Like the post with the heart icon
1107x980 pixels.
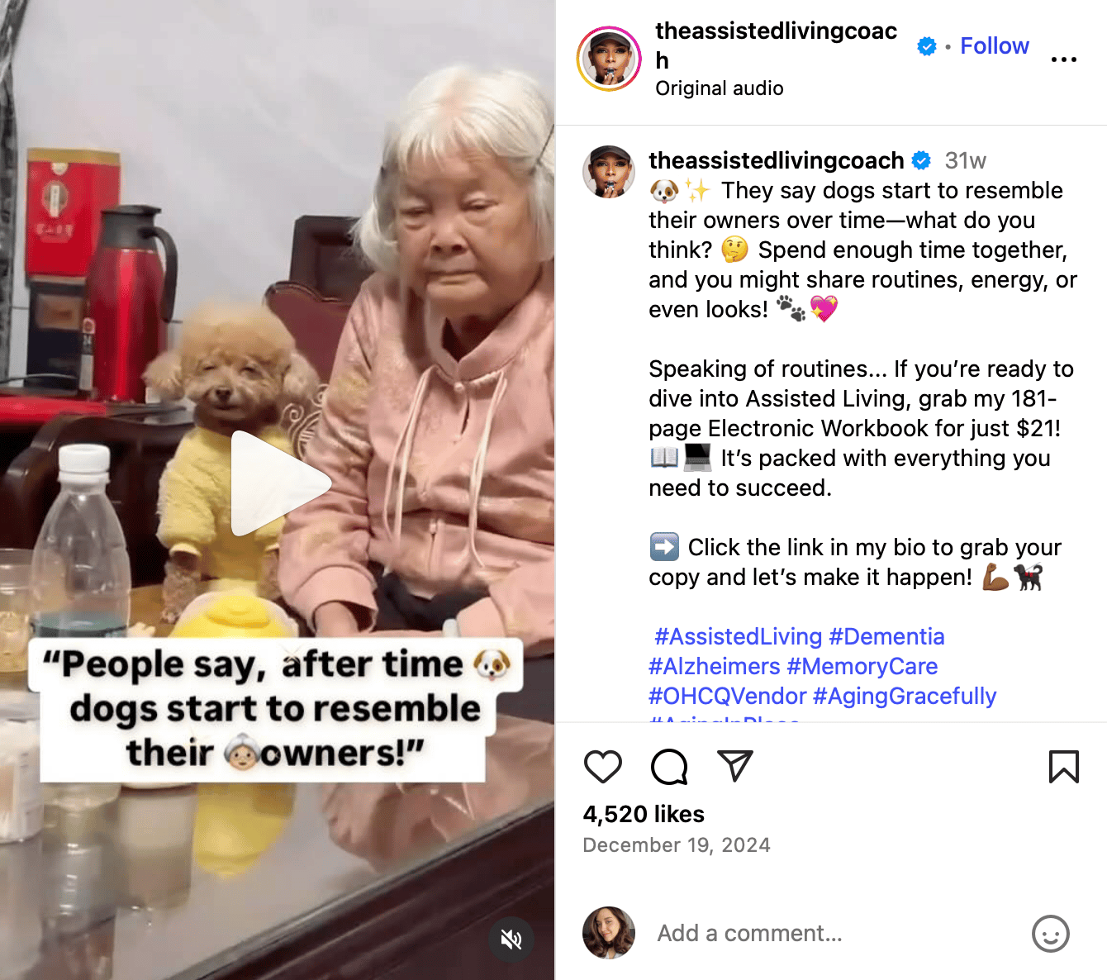(603, 767)
